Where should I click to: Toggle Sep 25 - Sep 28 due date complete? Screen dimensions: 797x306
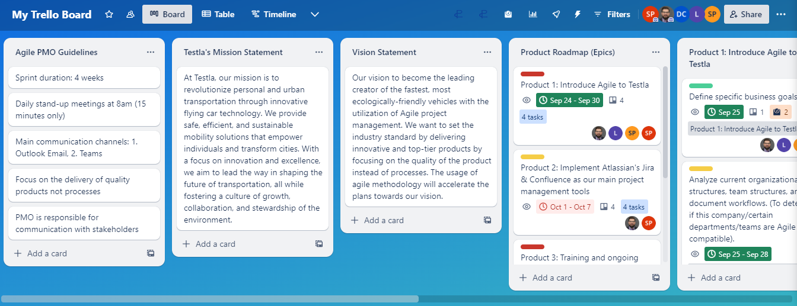(738, 255)
